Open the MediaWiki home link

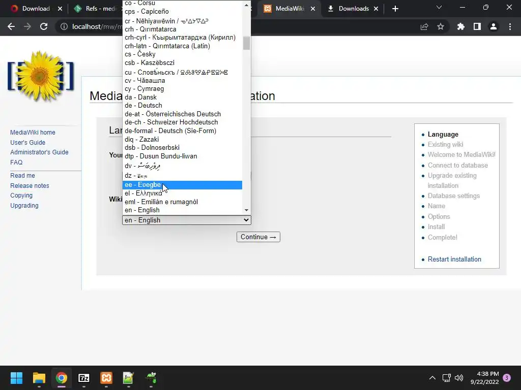[x=33, y=133]
